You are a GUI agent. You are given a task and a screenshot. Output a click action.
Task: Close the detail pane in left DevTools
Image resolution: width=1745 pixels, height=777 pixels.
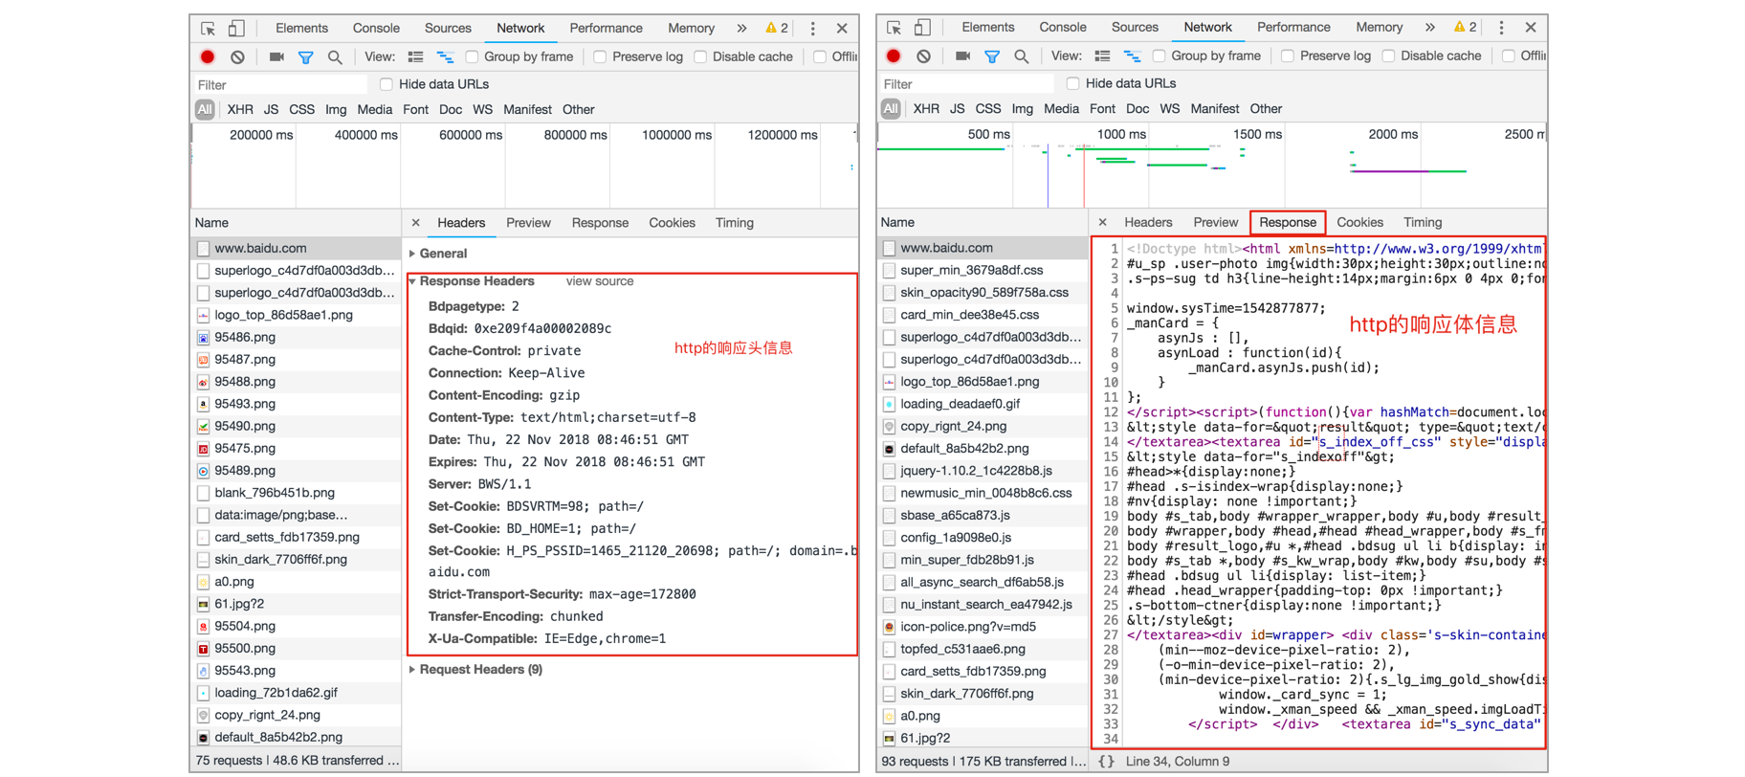pyautogui.click(x=416, y=223)
